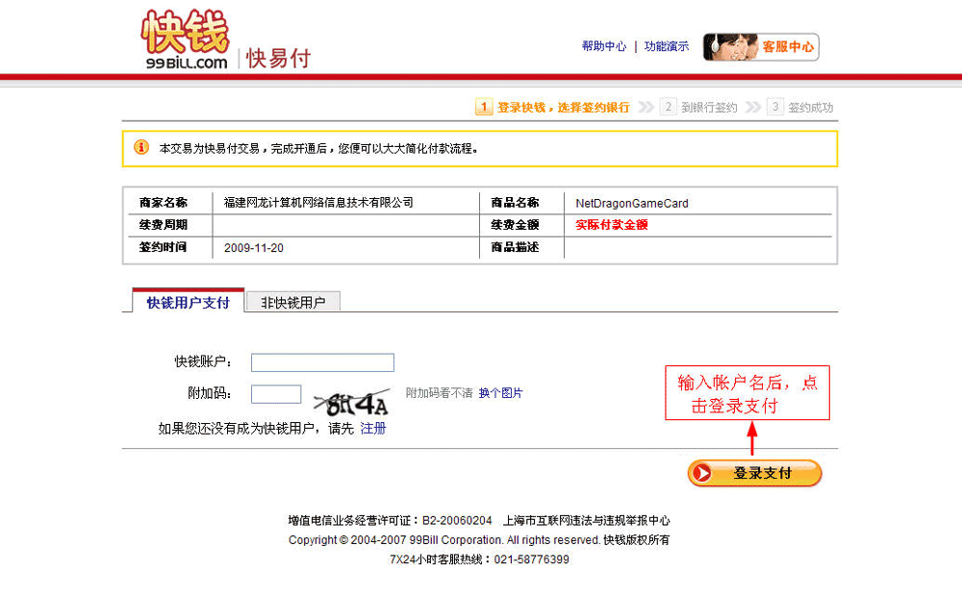Click the 登录支付 login pay button
The height and width of the screenshot is (596, 962).
pos(754,473)
